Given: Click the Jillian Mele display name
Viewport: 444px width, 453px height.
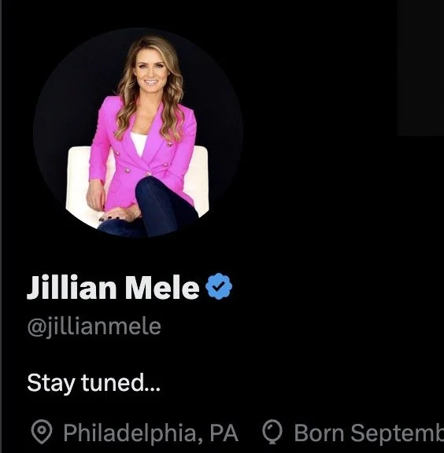Looking at the screenshot, I should tap(113, 287).
